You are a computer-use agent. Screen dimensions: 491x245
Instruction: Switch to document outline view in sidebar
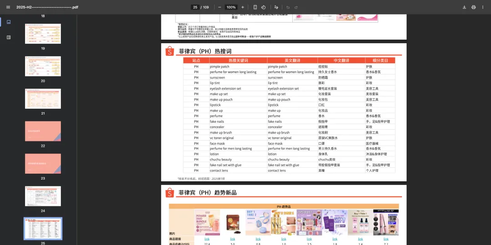[9, 37]
